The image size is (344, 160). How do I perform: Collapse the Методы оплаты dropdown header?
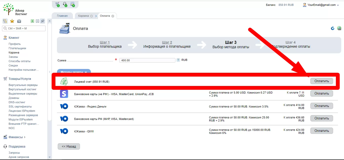point(74,72)
